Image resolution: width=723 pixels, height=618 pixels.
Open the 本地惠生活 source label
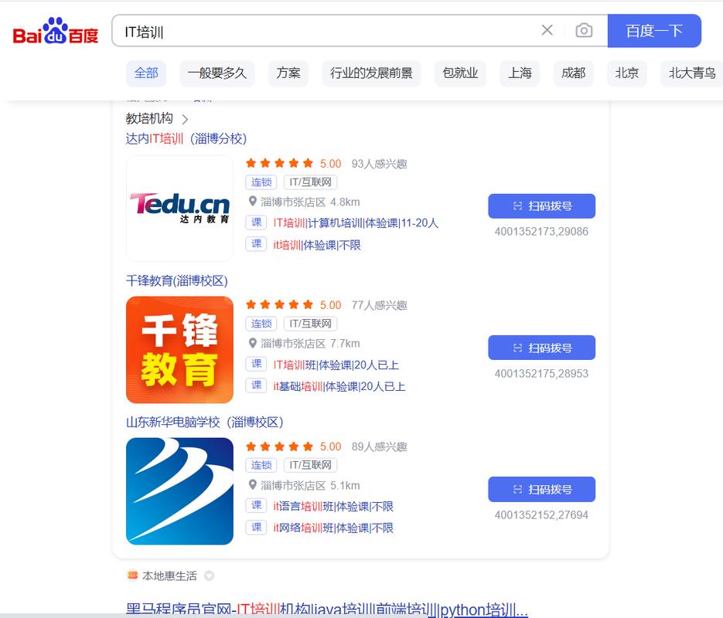[169, 576]
